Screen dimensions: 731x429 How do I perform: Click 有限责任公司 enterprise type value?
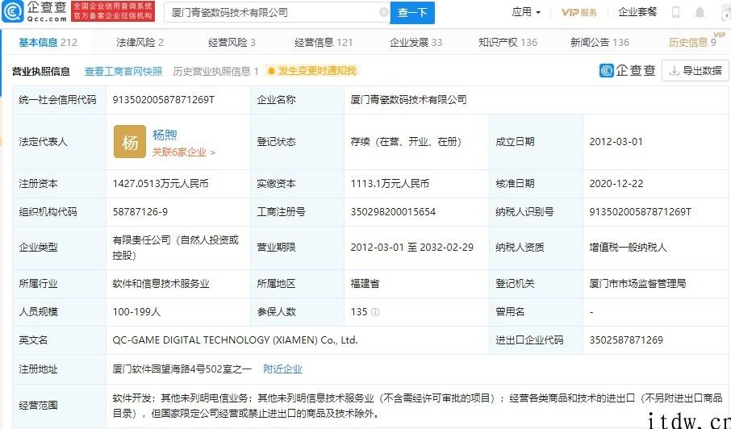176,248
